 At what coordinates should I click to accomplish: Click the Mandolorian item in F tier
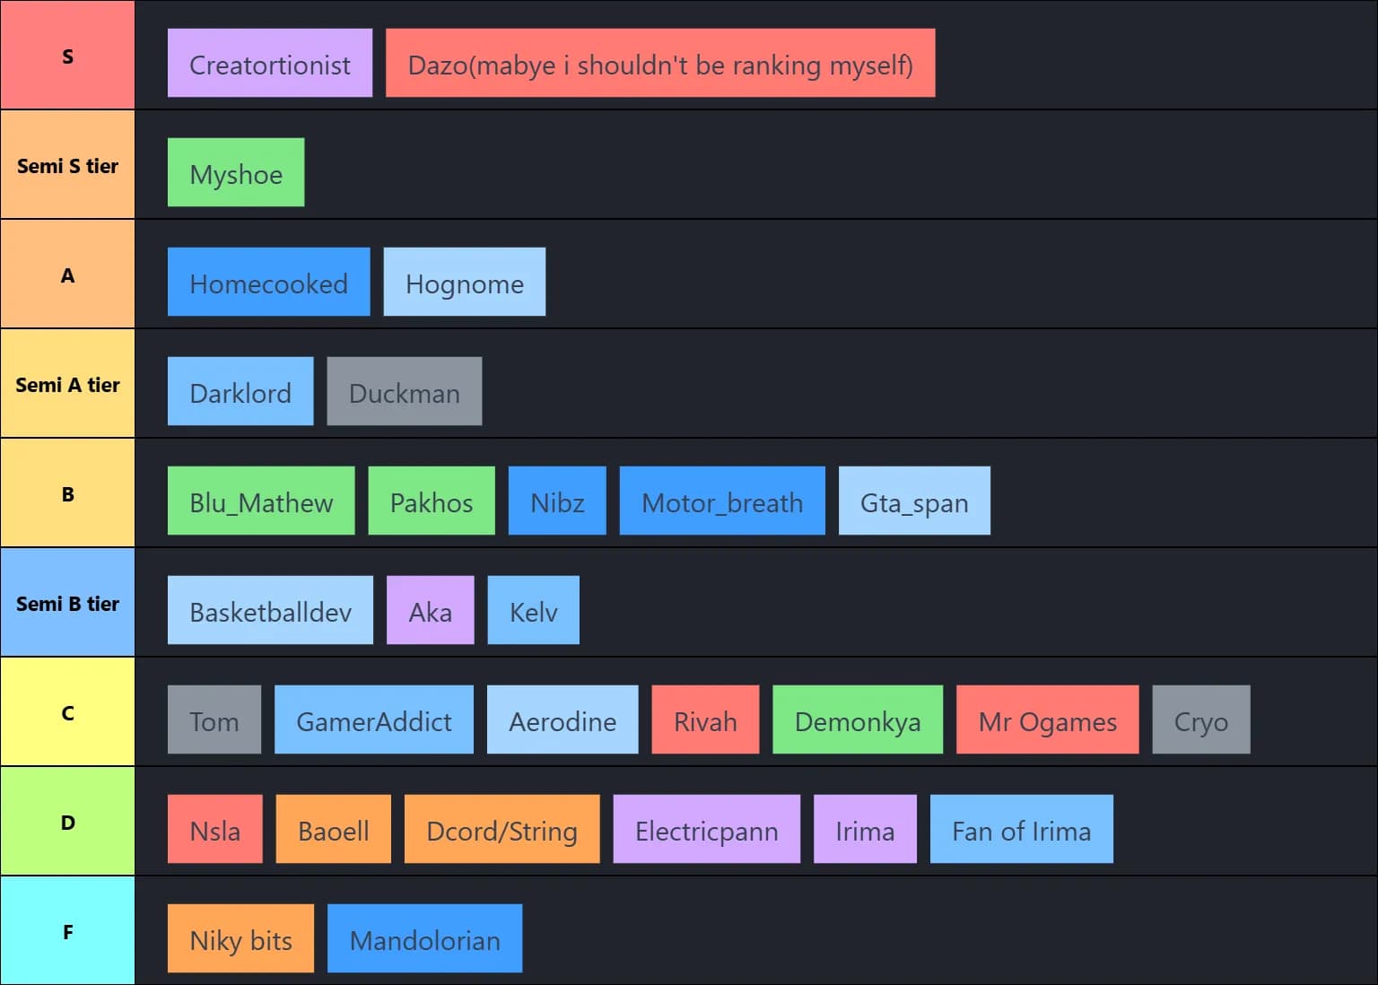coord(424,939)
